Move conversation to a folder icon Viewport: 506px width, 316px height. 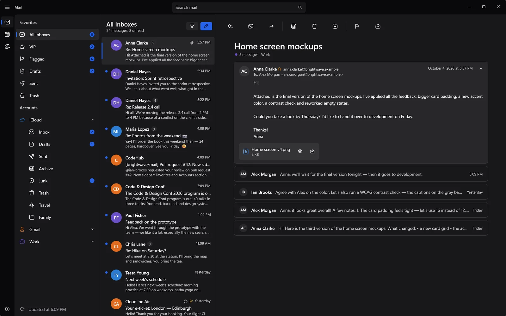pos(335,26)
